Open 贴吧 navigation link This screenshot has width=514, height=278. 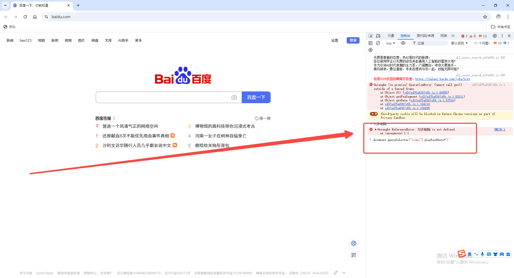click(x=55, y=40)
